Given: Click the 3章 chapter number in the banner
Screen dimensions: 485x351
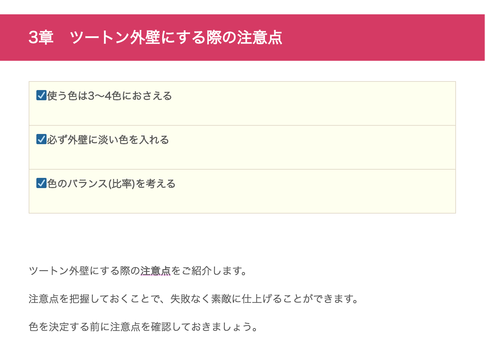Looking at the screenshot, I should 41,37.
